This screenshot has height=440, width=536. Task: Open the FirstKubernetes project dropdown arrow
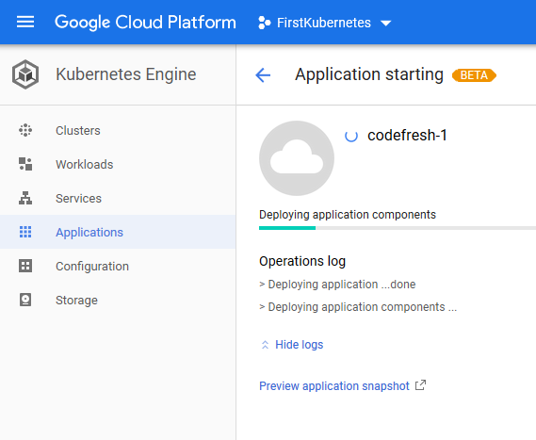tap(386, 24)
